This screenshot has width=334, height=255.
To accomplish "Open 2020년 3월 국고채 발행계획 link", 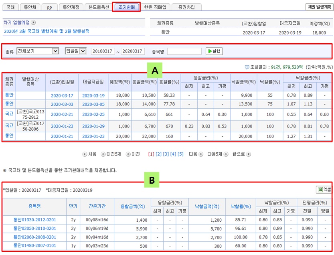I will pyautogui.click(x=47, y=31).
